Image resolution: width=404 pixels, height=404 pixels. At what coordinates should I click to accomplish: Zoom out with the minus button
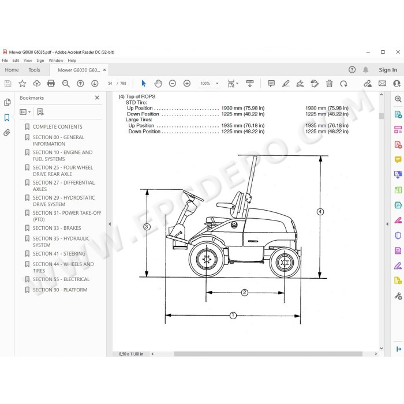point(173,84)
